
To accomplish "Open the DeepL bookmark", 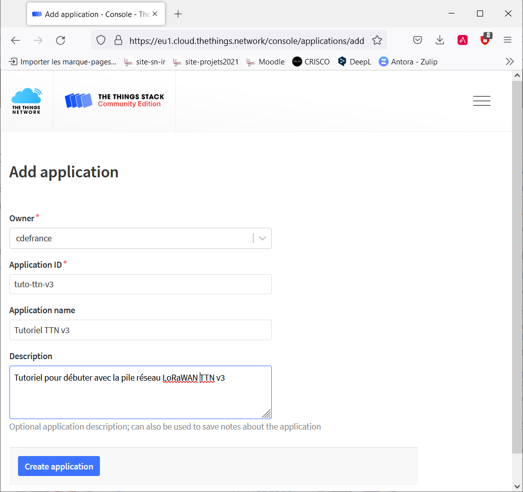I will pos(355,62).
